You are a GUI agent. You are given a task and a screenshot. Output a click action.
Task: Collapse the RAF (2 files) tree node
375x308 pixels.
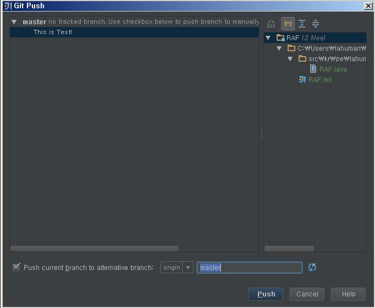(268, 38)
